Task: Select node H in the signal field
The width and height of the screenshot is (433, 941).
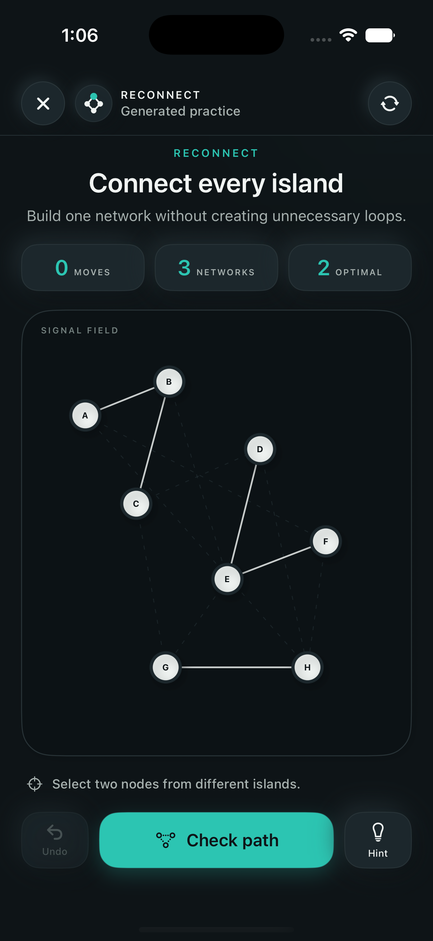Action: pyautogui.click(x=307, y=668)
